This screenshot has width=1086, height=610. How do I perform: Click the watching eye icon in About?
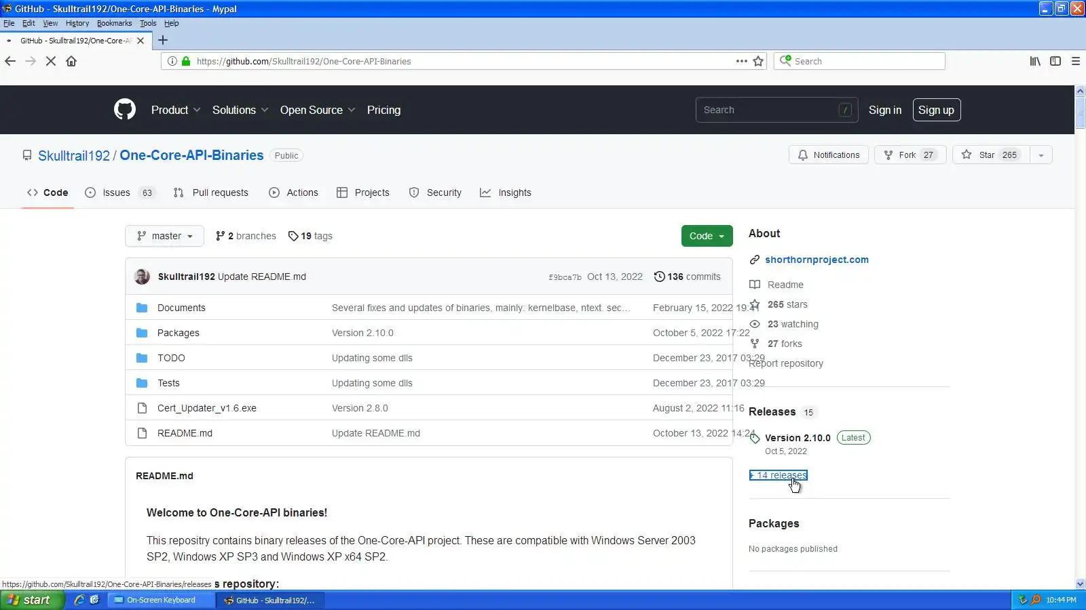click(755, 324)
